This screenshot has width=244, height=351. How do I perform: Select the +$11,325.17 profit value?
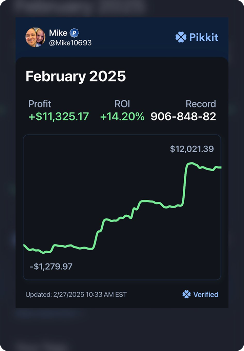(x=59, y=116)
